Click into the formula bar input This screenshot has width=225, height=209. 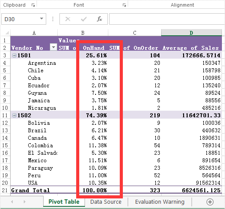click(167, 19)
